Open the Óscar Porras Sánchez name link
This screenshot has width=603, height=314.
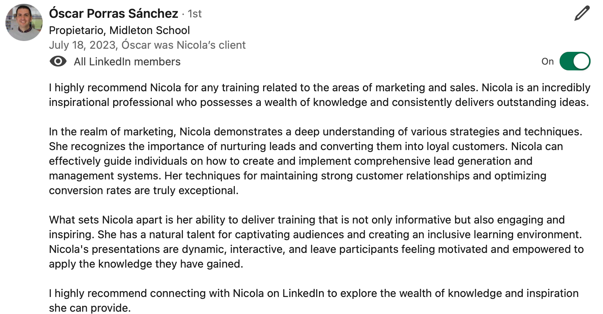pos(114,14)
